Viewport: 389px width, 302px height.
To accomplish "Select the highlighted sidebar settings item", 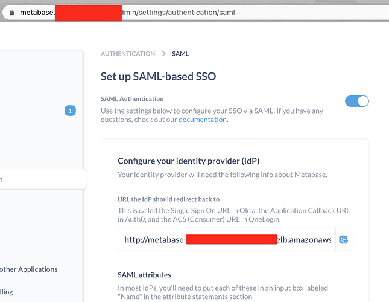I will click(43, 179).
